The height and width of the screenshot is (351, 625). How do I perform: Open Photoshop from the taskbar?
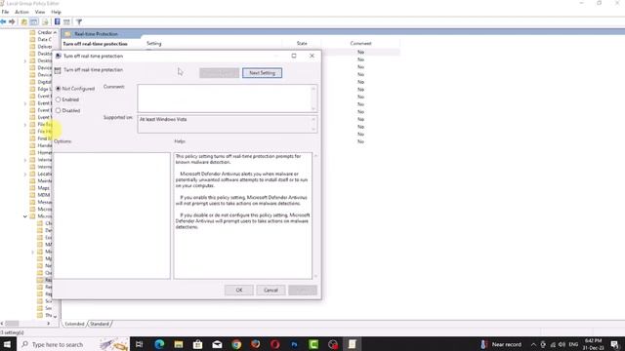point(294,344)
